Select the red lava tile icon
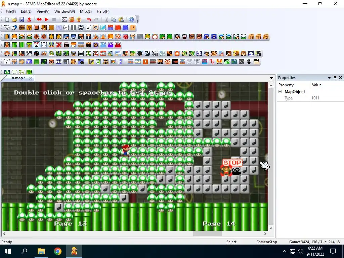Screen dimensions: 344x258 click(118, 45)
